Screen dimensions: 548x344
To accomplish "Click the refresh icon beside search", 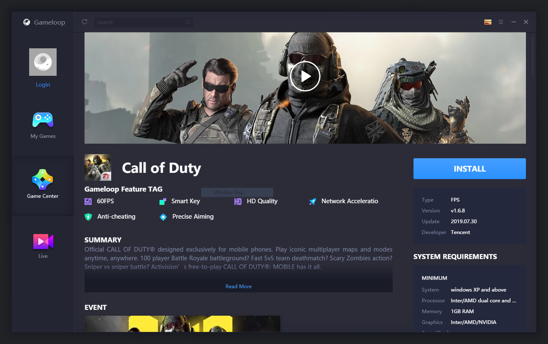I will point(85,22).
